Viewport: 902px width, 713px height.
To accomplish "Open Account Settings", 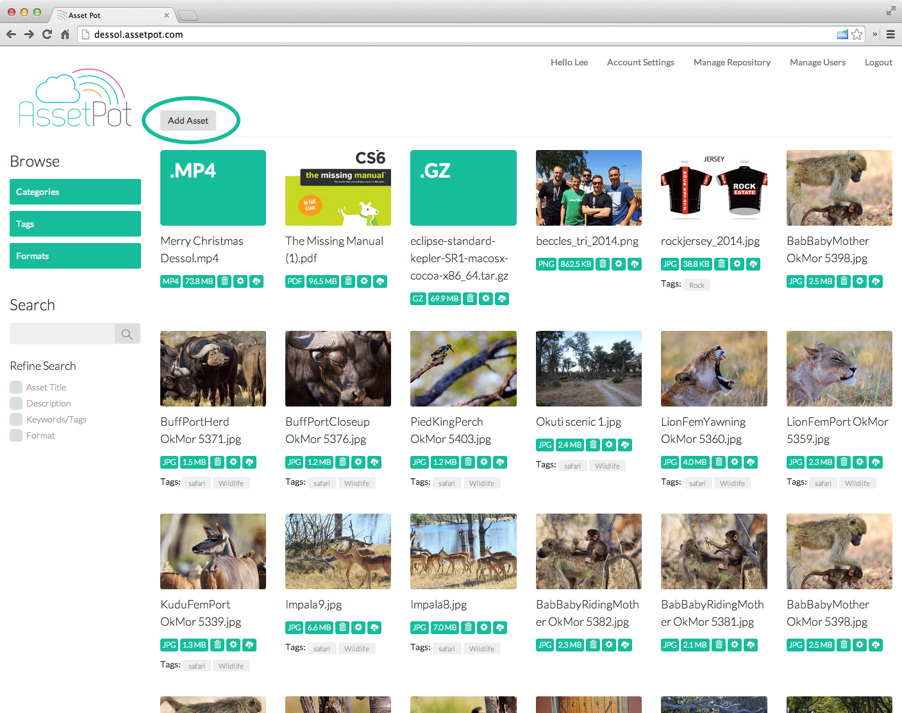I will tap(640, 62).
